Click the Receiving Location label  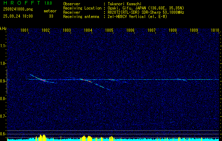click(x=82, y=8)
